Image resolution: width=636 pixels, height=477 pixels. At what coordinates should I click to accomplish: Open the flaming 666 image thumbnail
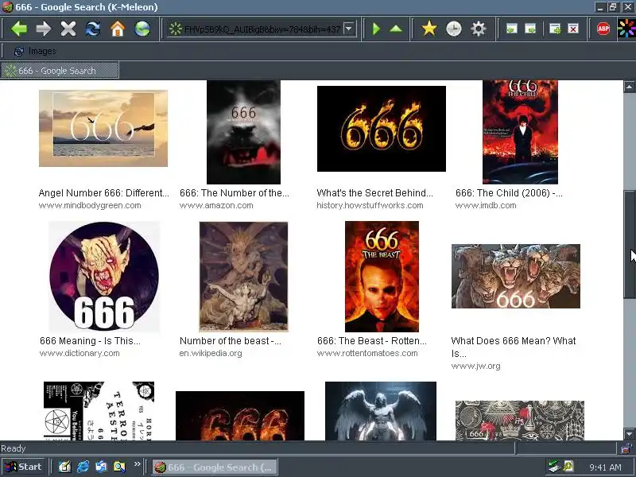(382, 129)
